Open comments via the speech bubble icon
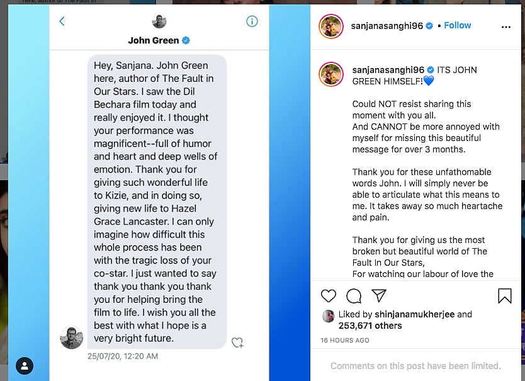Viewport: 525px width, 381px height. point(354,296)
